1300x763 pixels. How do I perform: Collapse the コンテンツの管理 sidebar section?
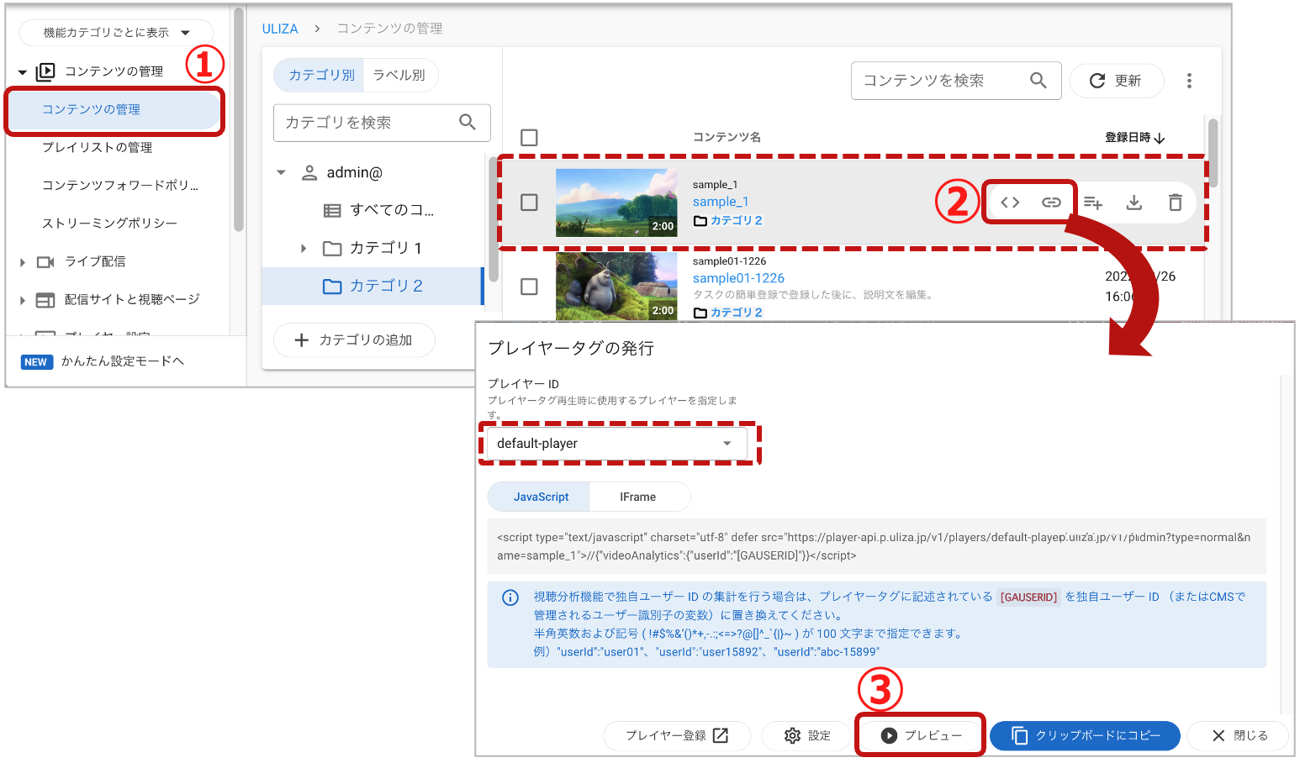click(23, 72)
